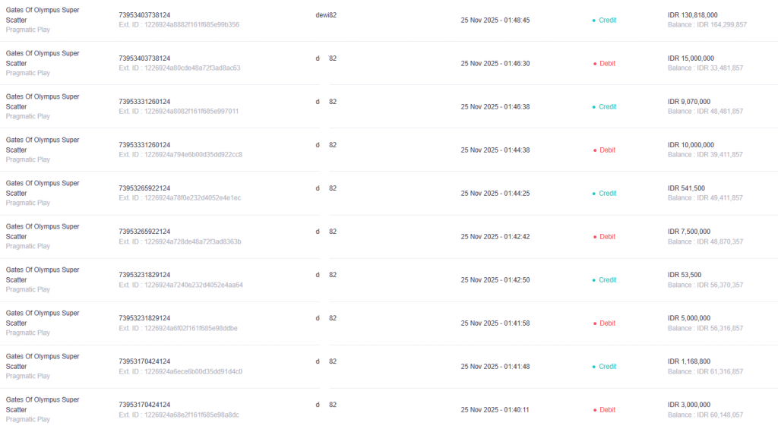This screenshot has height=429, width=778.
Task: Select Ext. ID ending in e99b356
Action: 179,25
